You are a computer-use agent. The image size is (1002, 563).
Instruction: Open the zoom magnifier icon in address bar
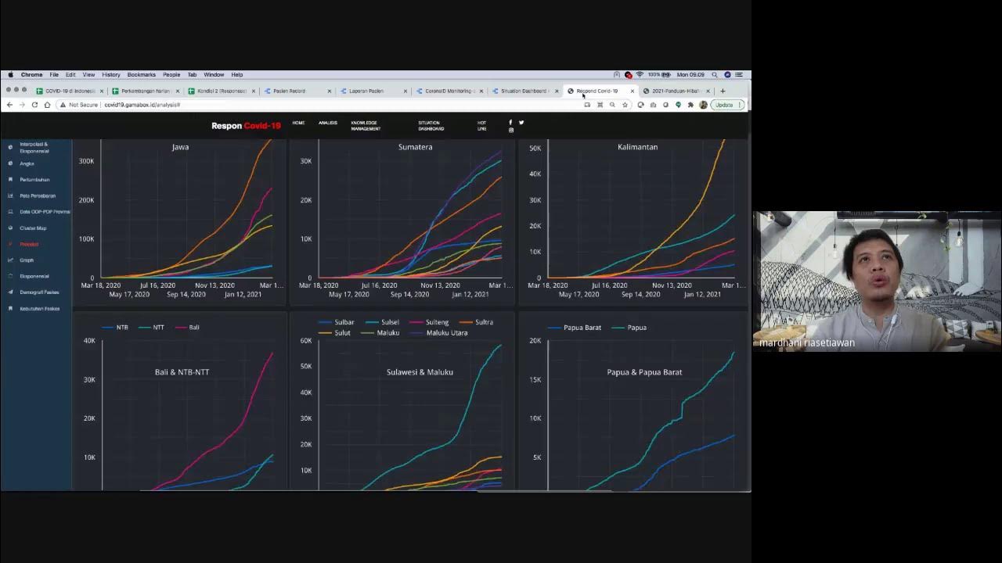(x=612, y=105)
